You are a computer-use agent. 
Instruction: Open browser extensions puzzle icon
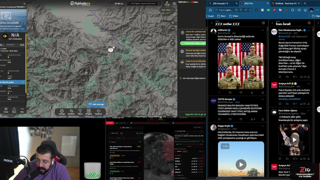click(292, 10)
